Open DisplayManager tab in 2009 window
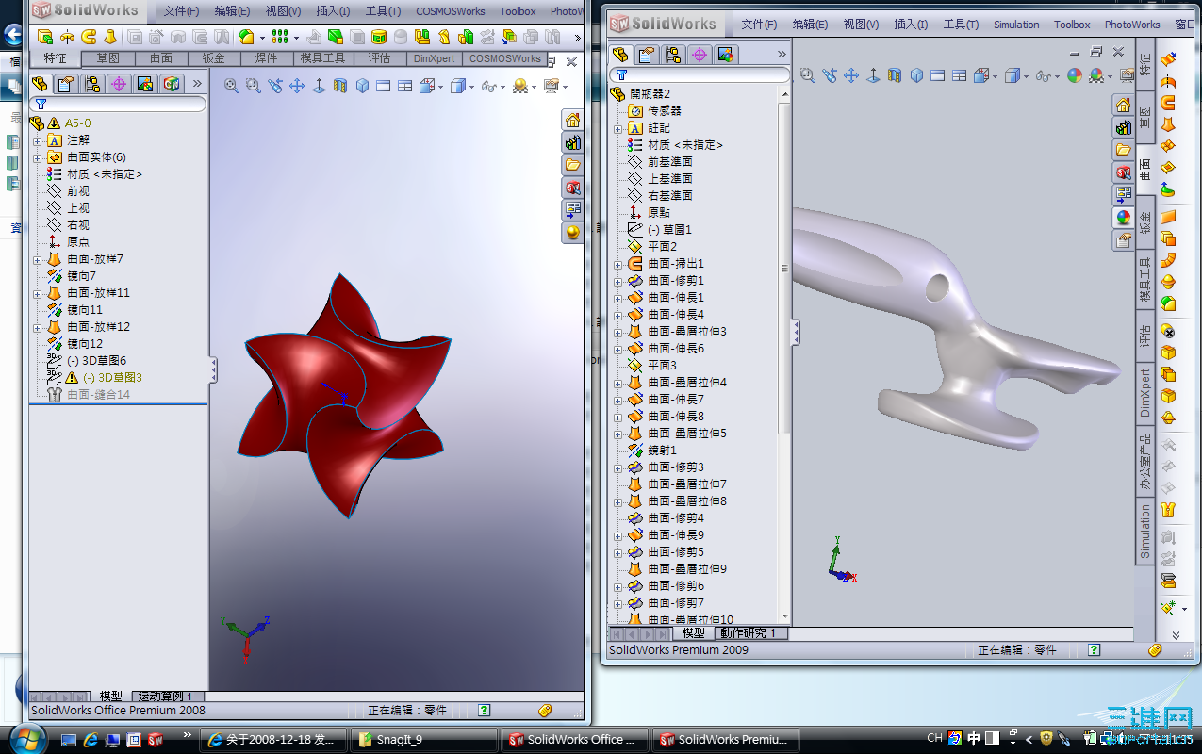1202x754 pixels. [x=726, y=55]
